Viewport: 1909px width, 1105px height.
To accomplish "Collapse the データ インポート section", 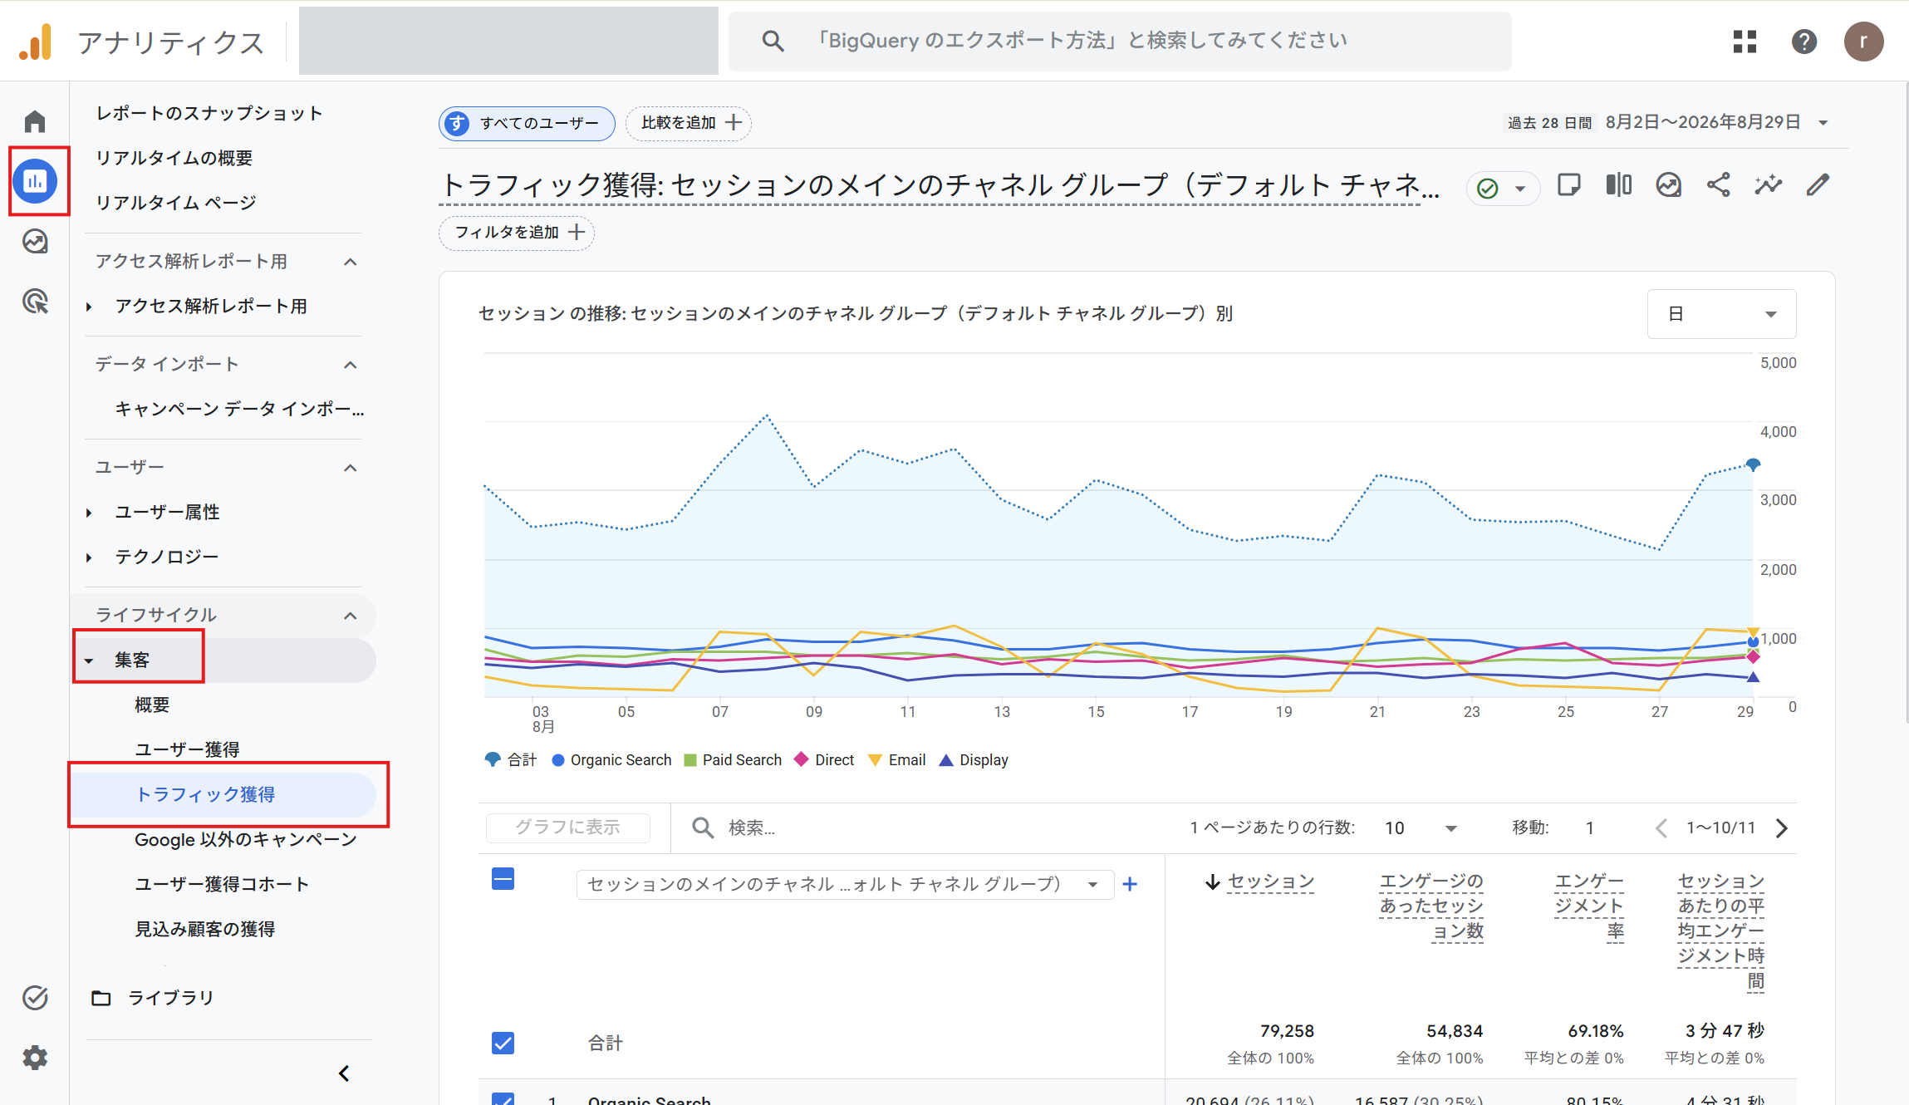I will [x=351, y=365].
